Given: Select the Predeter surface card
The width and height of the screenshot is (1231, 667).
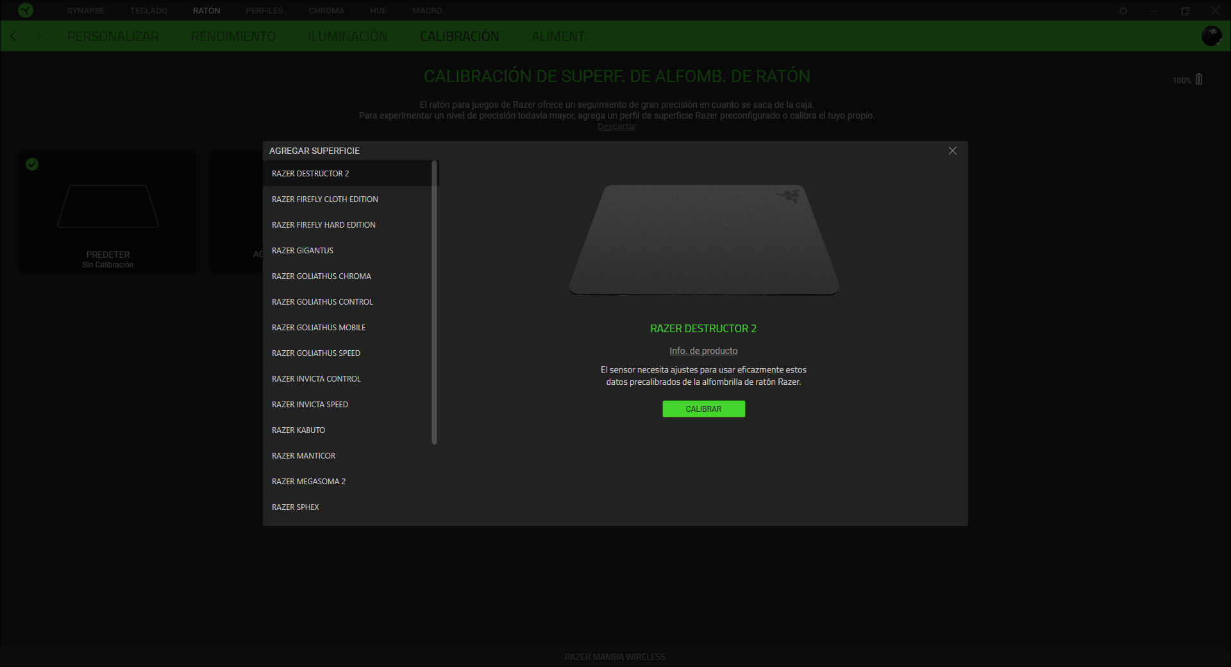Looking at the screenshot, I should point(108,212).
